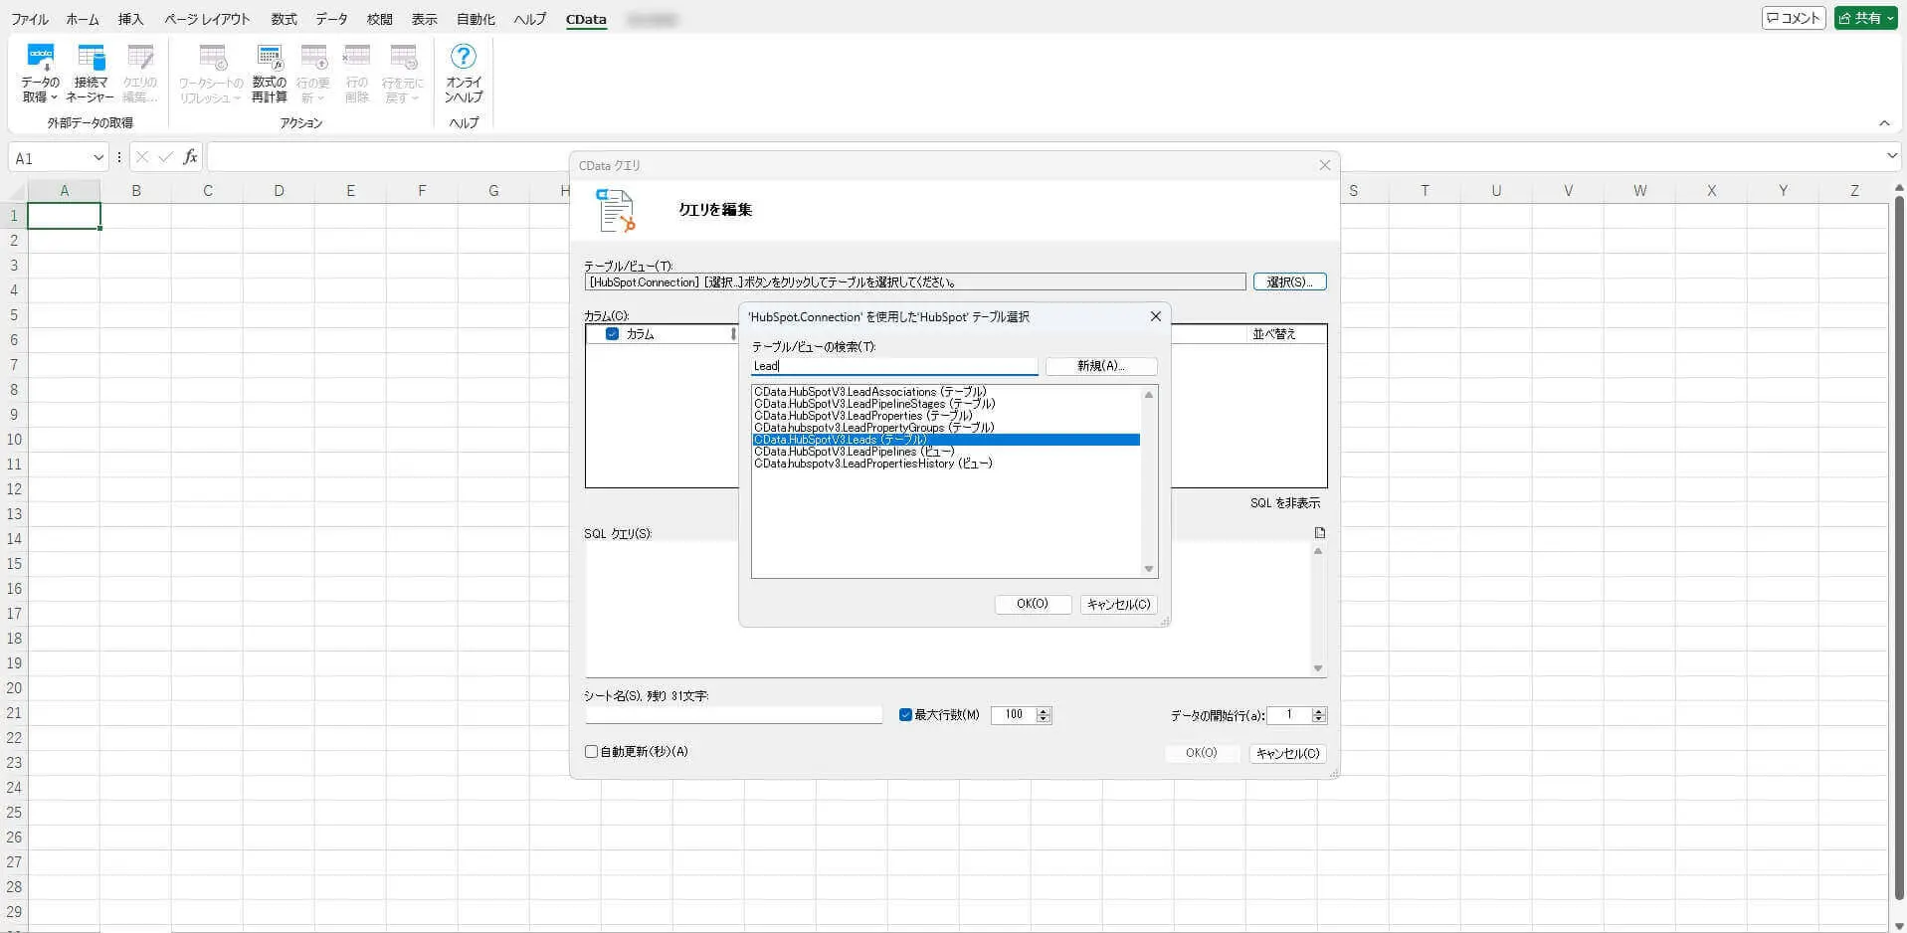
Task: Close the CData クエリ dialog
Action: click(x=1325, y=165)
